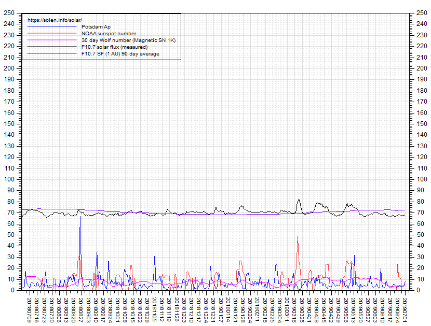Click the 150 value on left y-axis
Viewport: 431px width, 326px height.
click(9, 124)
